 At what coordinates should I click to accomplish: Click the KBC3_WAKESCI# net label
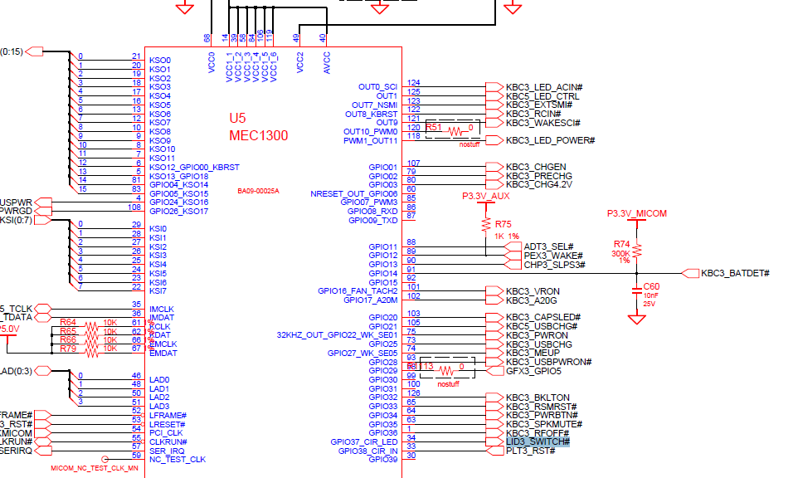[x=543, y=123]
